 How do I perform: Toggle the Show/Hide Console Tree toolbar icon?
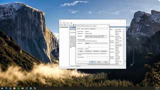[x=65, y=25]
